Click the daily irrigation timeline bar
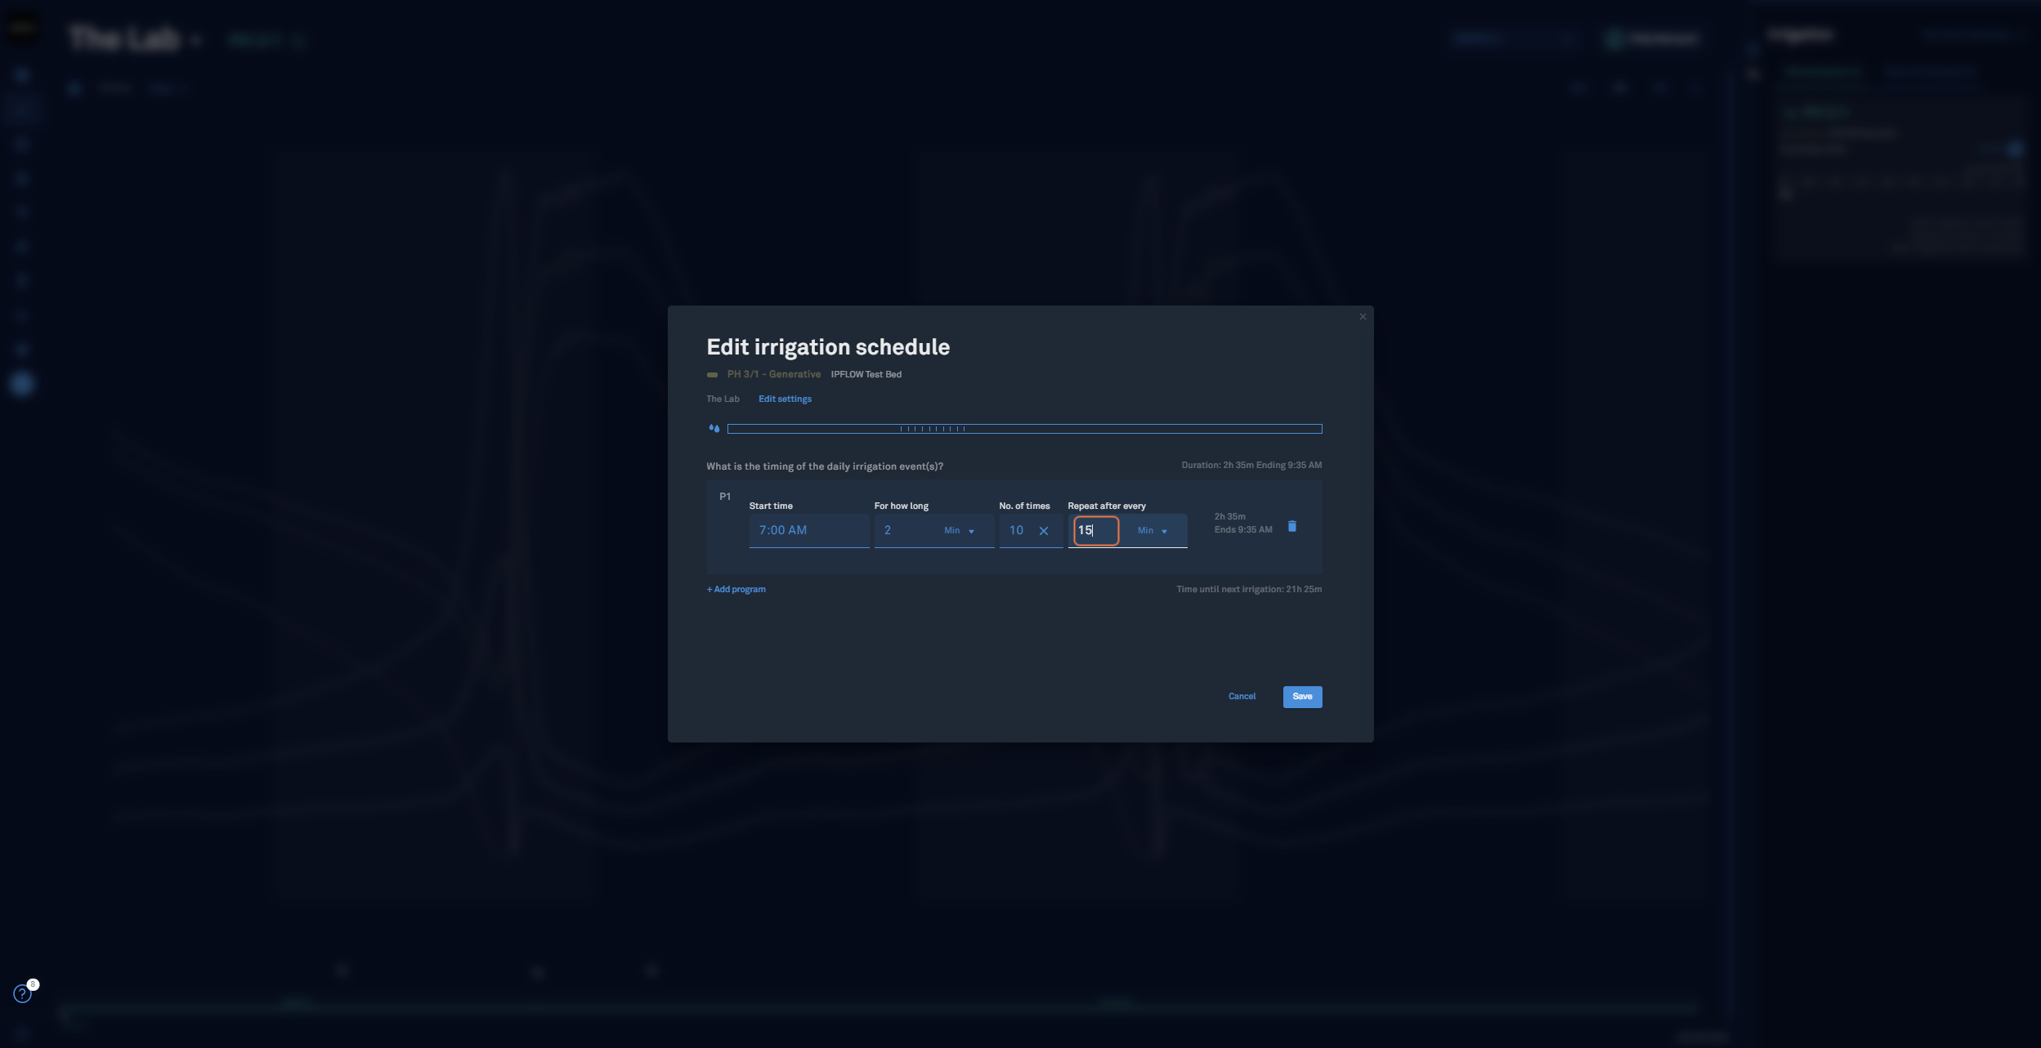Viewport: 2041px width, 1048px height. click(x=1024, y=429)
